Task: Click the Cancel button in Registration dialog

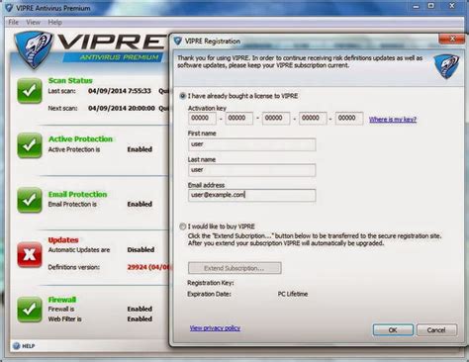Action: pyautogui.click(x=436, y=330)
